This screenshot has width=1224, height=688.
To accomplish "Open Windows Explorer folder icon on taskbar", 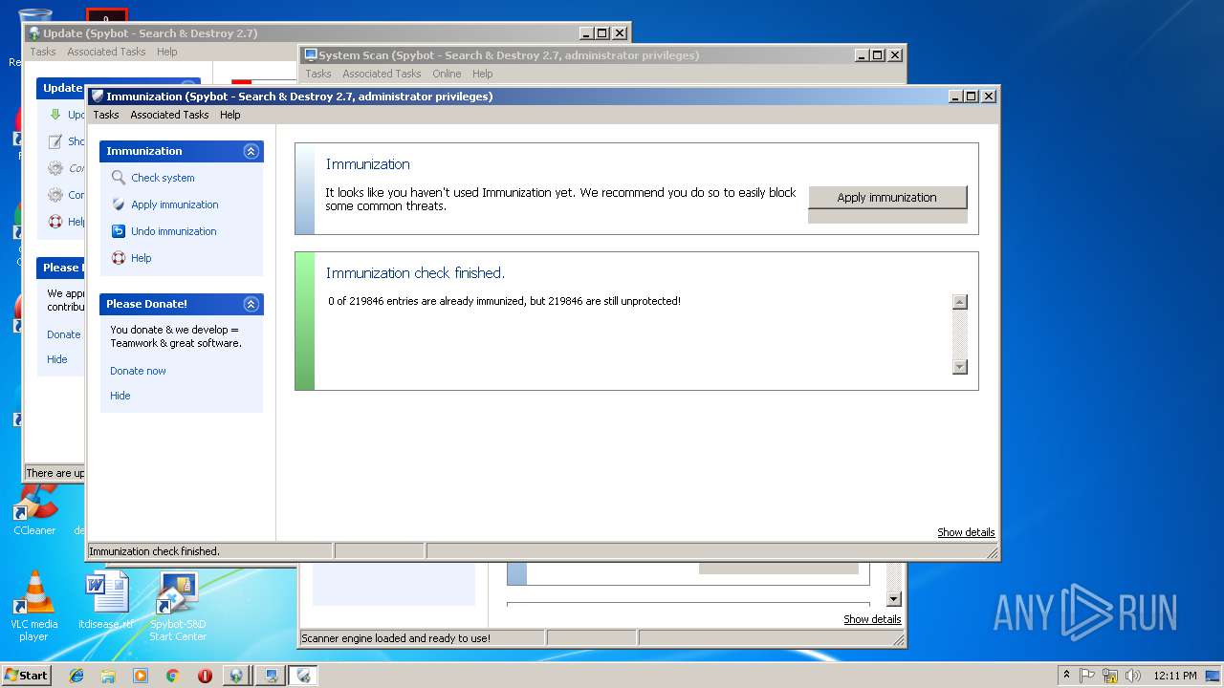I will tap(108, 676).
